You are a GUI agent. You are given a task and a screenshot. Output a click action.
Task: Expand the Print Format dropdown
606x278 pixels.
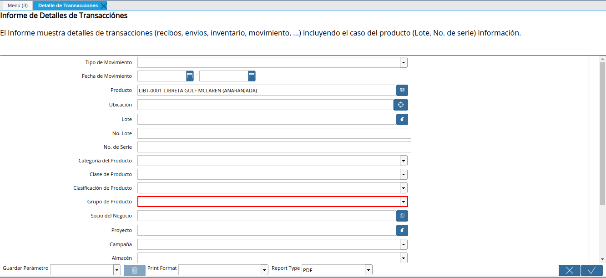point(264,270)
